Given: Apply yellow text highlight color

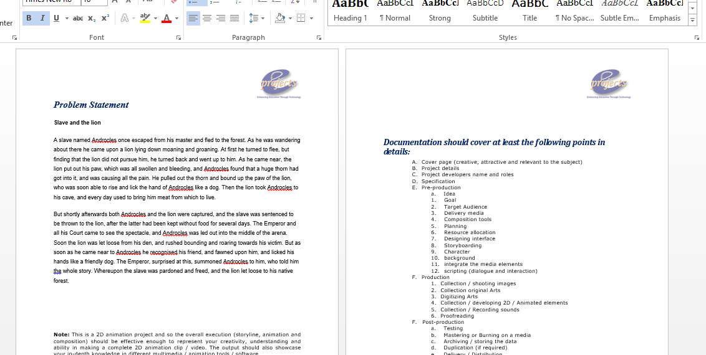Looking at the screenshot, I should coord(145,18).
